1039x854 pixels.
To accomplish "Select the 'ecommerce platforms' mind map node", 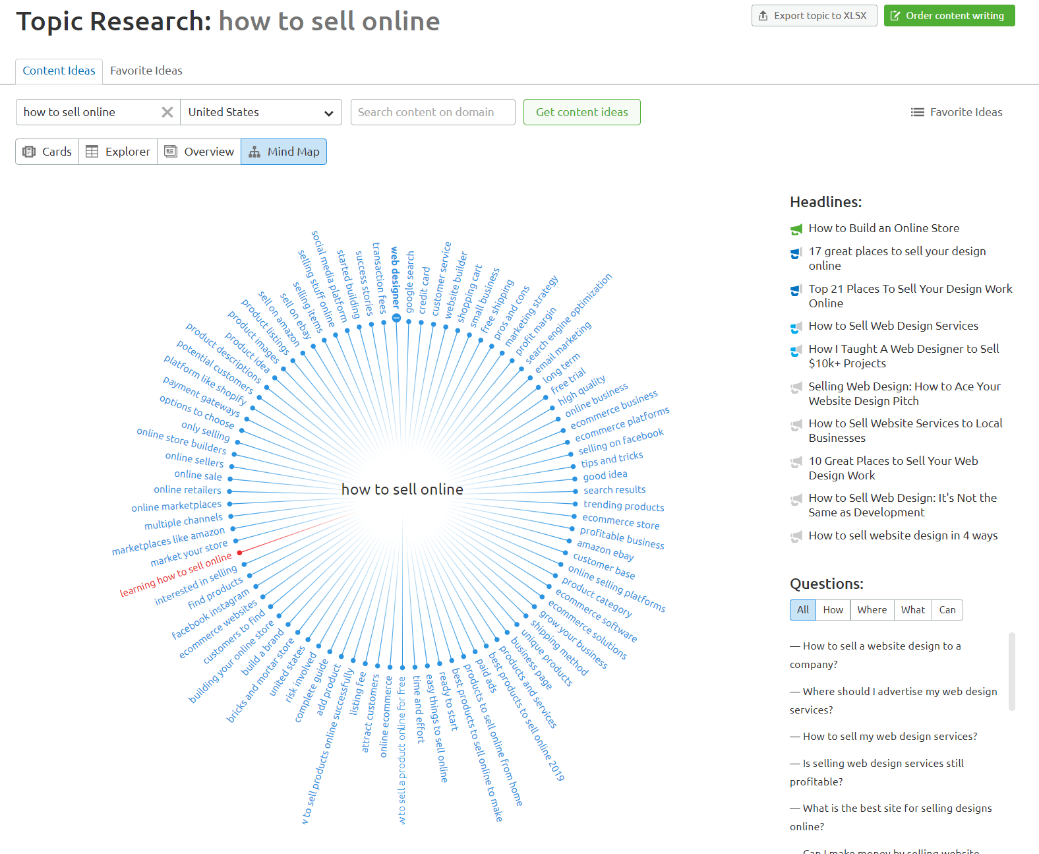I will (x=622, y=425).
